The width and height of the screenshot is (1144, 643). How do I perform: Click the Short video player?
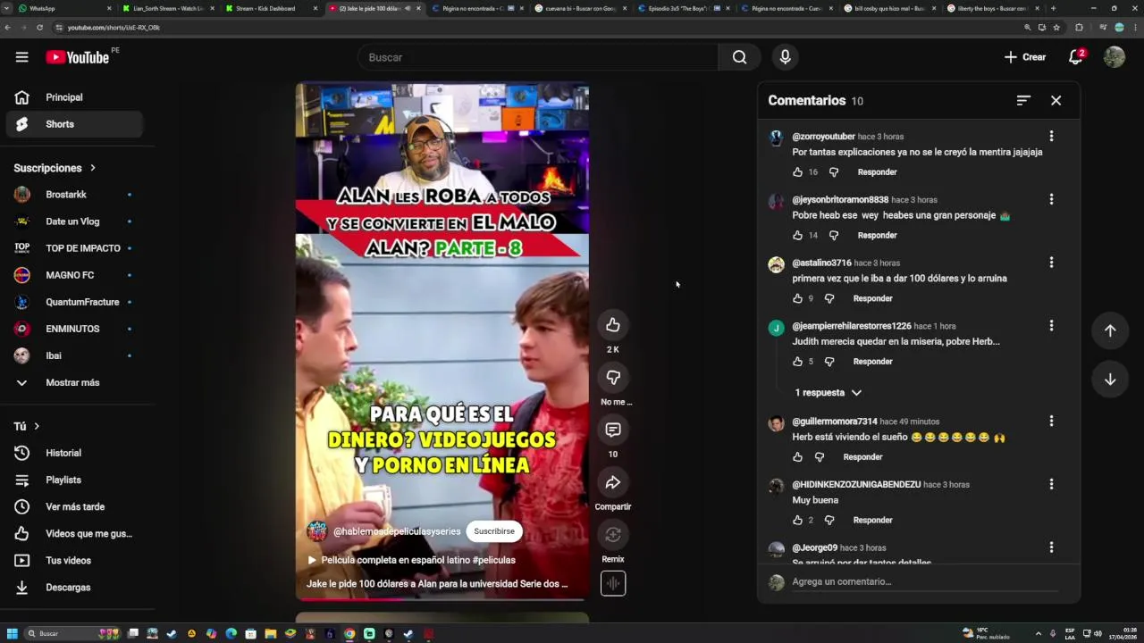pos(442,342)
